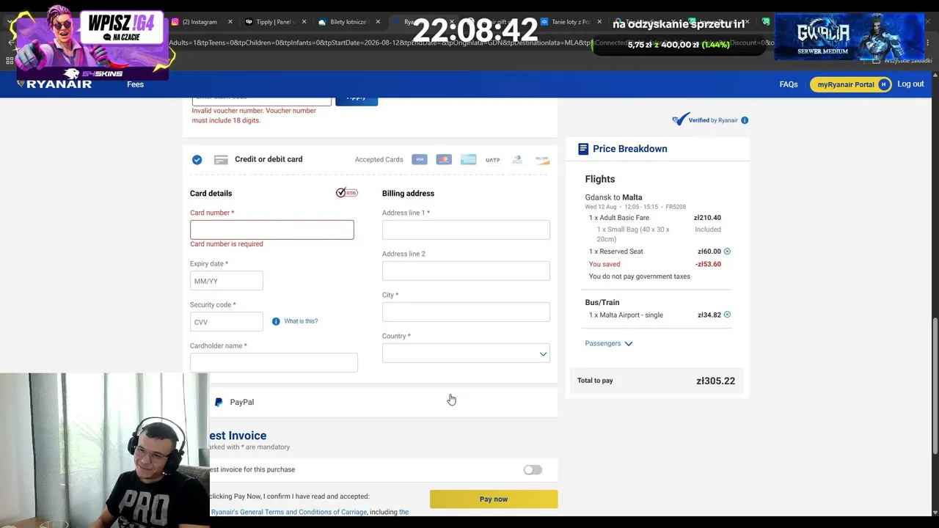
Task: Open the myRyanair Portal button
Action: click(x=850, y=84)
